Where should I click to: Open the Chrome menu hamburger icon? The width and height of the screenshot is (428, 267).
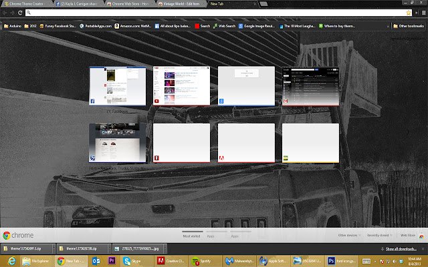(x=423, y=13)
